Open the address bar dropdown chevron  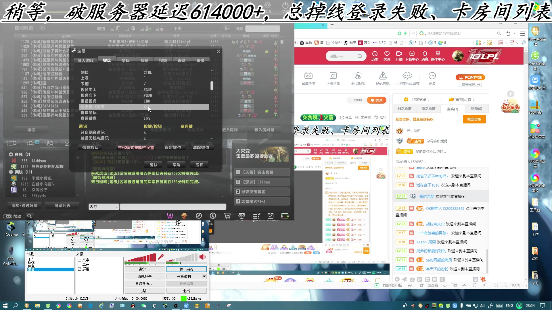[413, 34]
